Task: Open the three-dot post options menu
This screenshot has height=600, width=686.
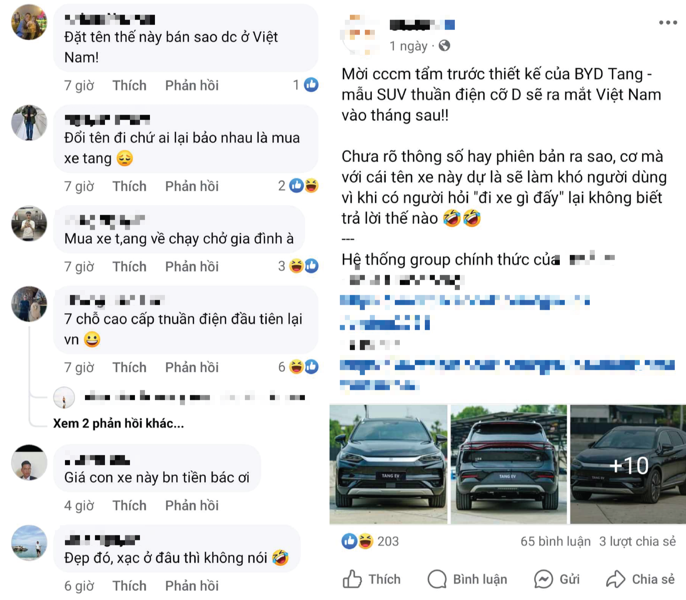Action: 668,23
